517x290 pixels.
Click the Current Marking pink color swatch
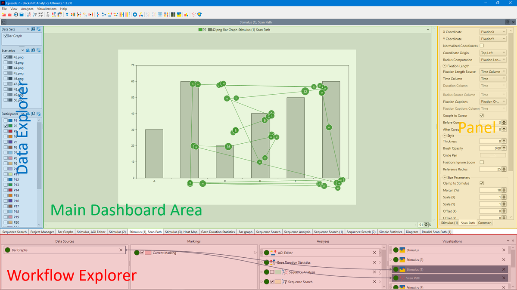pyautogui.click(x=148, y=253)
